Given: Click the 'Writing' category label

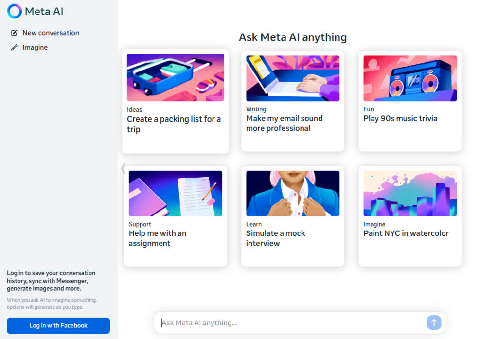Looking at the screenshot, I should coord(256,109).
